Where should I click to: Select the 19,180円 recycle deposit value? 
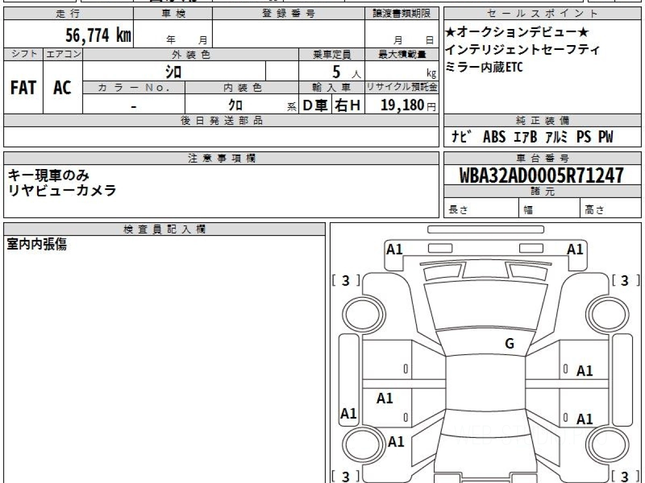(x=408, y=105)
